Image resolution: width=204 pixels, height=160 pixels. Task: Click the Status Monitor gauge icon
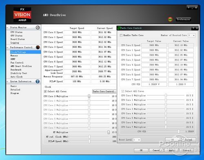tap(38, 27)
